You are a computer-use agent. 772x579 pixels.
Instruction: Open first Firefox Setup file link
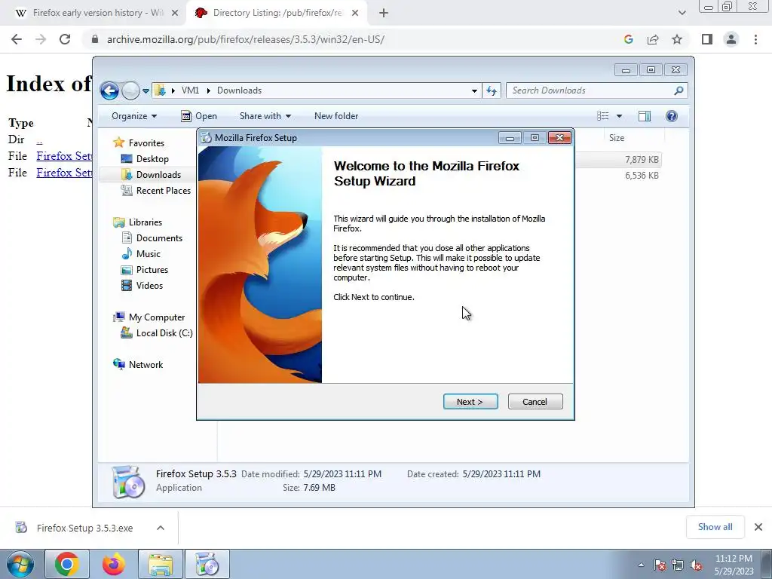coord(64,156)
